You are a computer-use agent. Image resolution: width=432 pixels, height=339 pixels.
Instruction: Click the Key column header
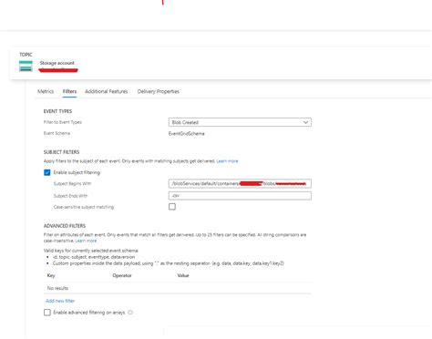[x=51, y=275]
